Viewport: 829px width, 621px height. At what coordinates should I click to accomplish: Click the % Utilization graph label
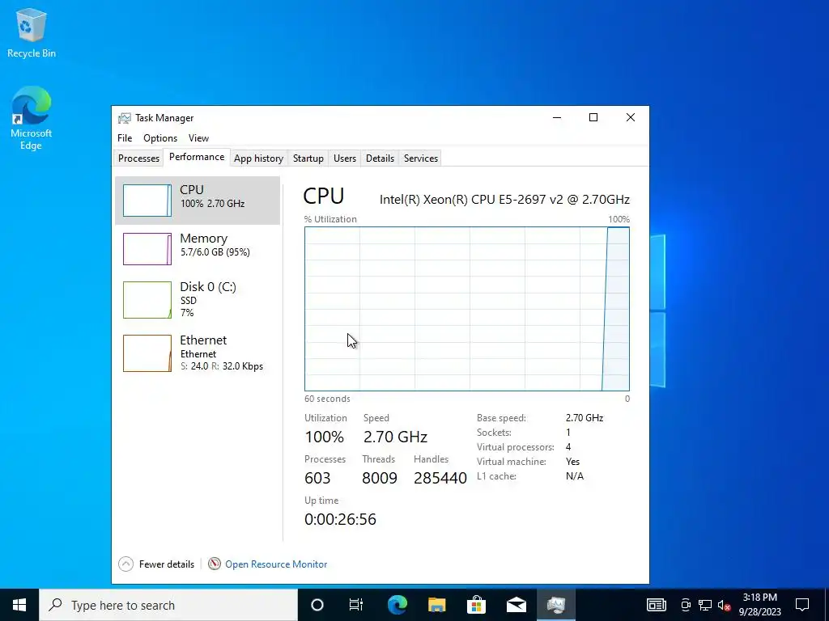[x=330, y=219]
